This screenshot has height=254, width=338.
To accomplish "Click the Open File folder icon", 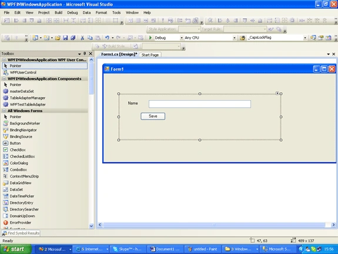I will (x=58, y=38).
